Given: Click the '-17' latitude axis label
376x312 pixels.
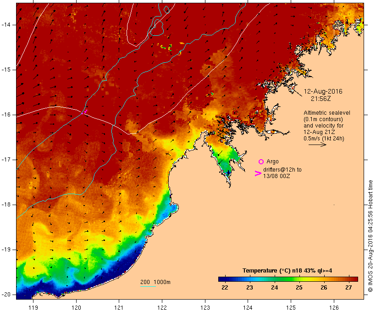Looking at the screenshot, I should (6, 160).
